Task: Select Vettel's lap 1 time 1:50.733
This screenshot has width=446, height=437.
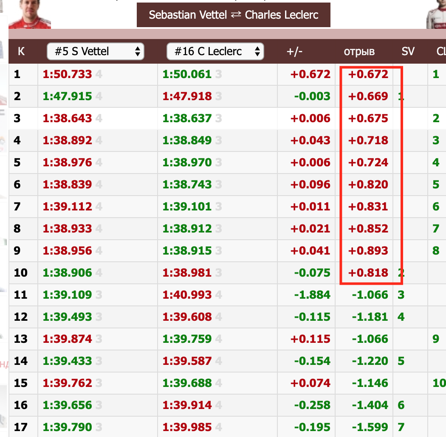Action: (x=68, y=74)
